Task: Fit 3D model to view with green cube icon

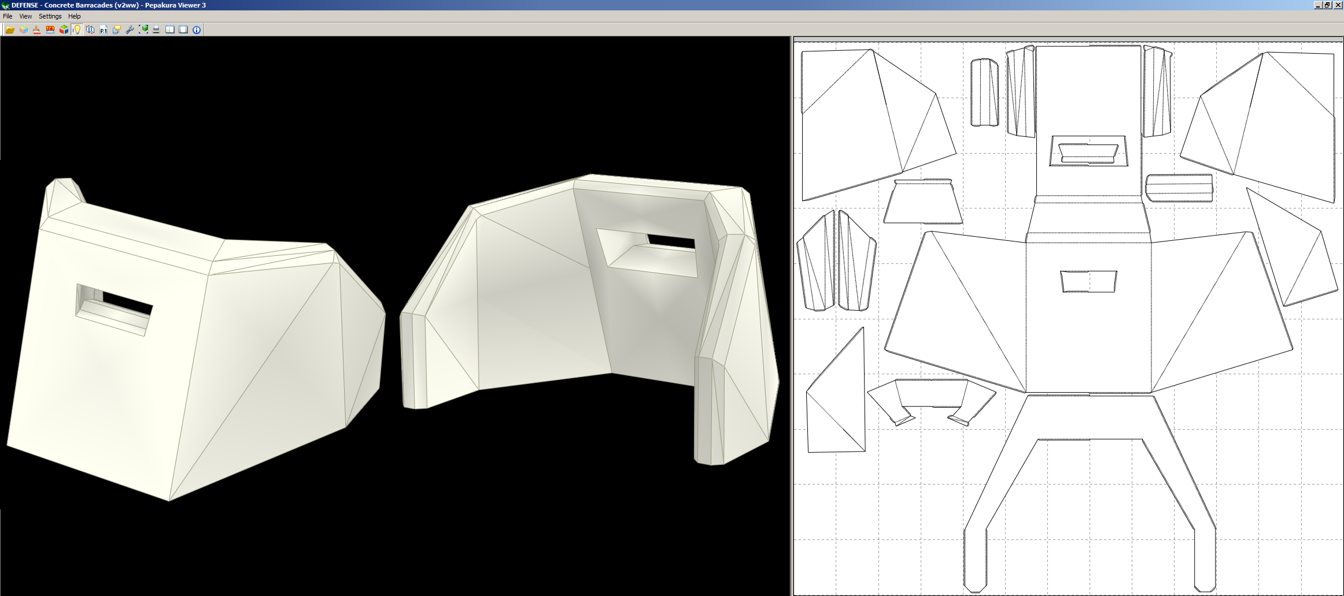Action: coord(143,29)
